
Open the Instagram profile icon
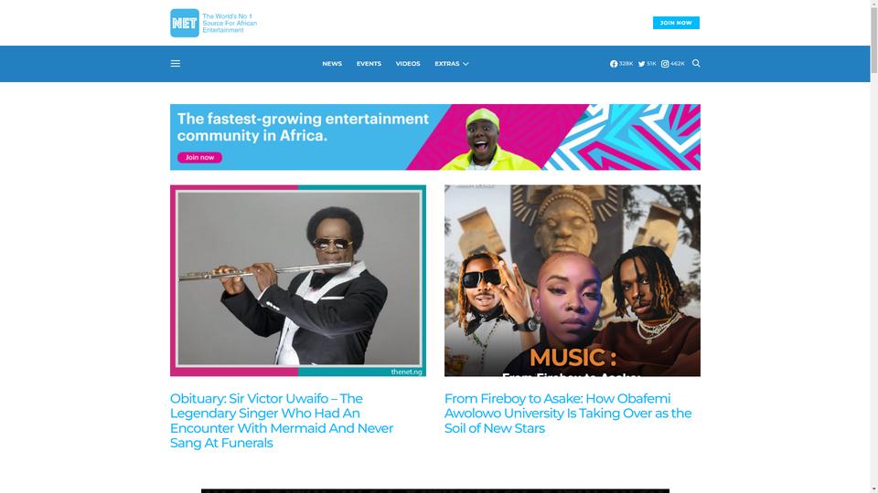pyautogui.click(x=665, y=64)
